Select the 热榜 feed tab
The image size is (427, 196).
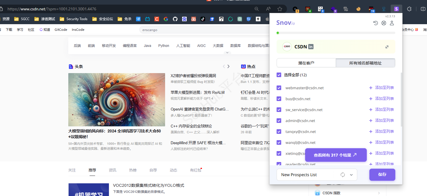click(133, 170)
